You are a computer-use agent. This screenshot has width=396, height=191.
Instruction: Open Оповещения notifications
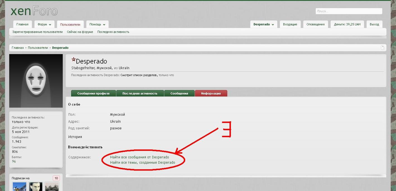[x=315, y=25]
